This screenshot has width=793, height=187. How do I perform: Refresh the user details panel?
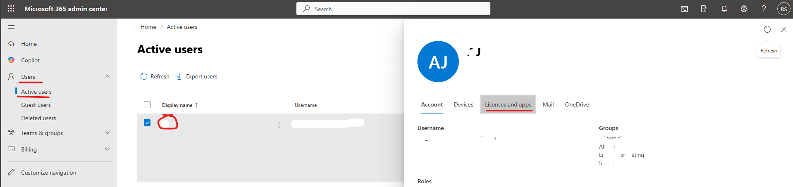[x=767, y=29]
